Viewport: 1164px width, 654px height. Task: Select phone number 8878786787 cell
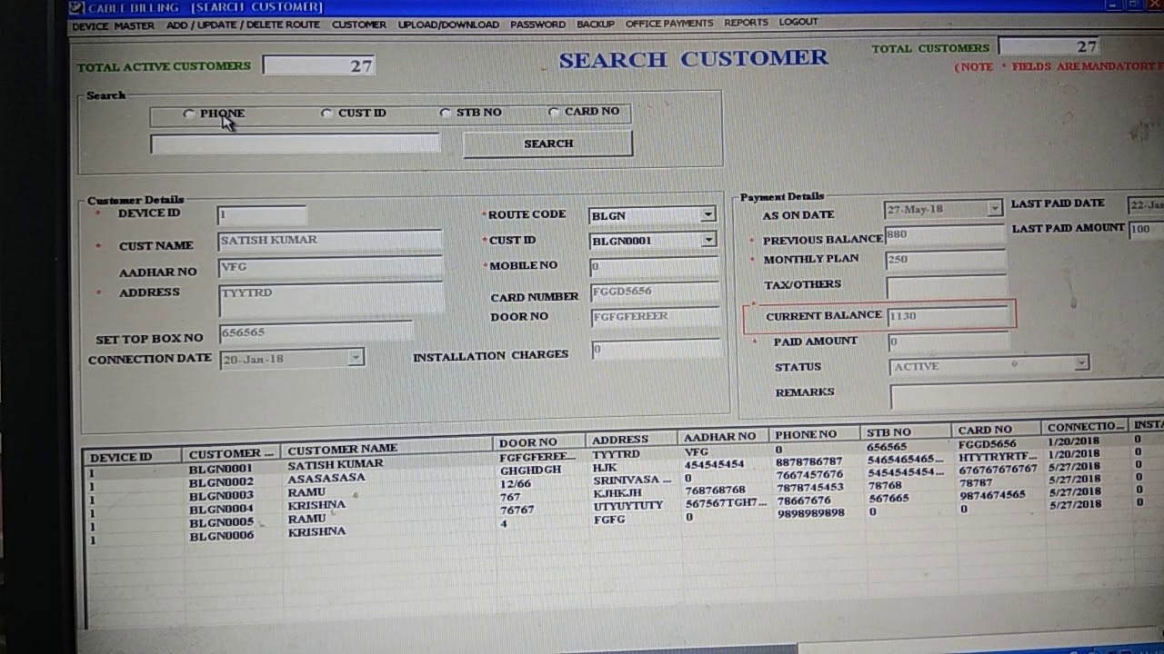point(808,461)
